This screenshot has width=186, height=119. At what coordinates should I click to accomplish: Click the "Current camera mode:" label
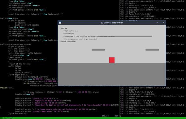point(68,42)
